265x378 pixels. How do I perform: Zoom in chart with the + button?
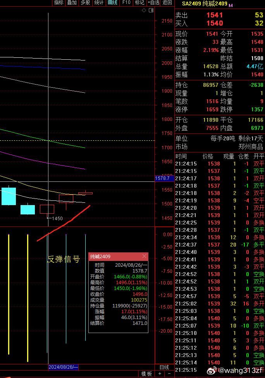(160, 374)
